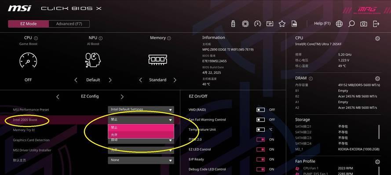Click the info icon beside NPU
391x175 pixels.
click(x=100, y=38)
